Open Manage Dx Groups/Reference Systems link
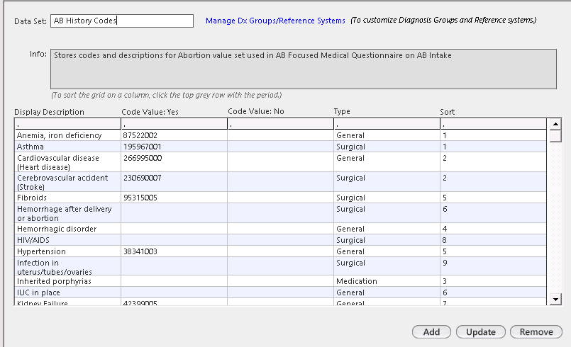This screenshot has width=571, height=347. pyautogui.click(x=275, y=21)
